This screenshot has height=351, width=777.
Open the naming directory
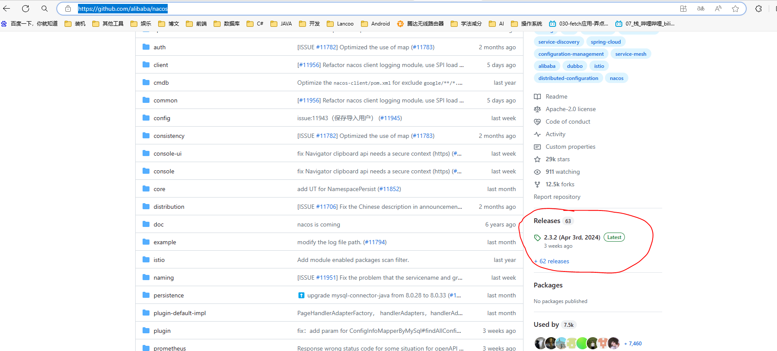click(163, 278)
